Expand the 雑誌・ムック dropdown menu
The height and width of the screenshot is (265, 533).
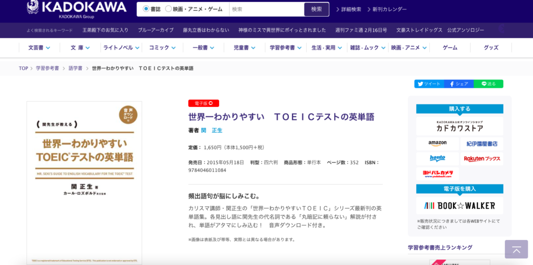368,48
